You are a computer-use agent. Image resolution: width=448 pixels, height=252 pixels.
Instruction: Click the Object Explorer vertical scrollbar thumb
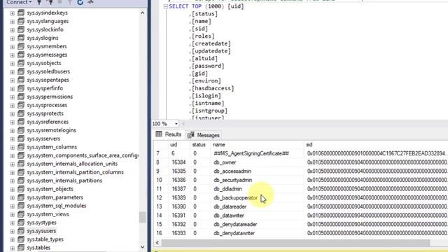(142, 217)
